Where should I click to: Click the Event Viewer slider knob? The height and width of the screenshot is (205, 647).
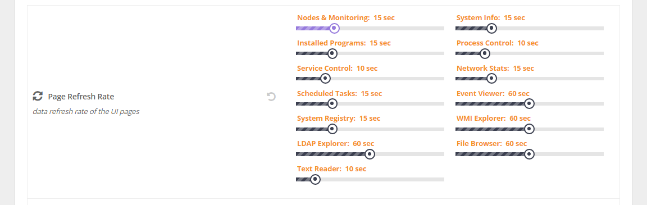point(529,103)
